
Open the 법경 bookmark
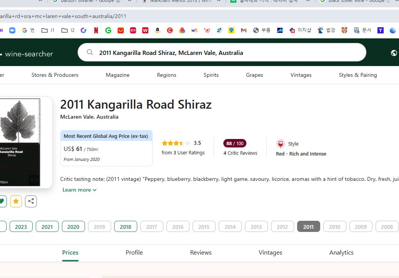click(x=327, y=30)
